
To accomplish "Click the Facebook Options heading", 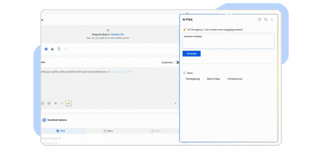I will click(57, 120).
